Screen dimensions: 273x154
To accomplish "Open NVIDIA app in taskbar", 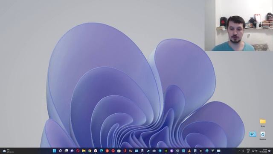I will click(x=166, y=151).
